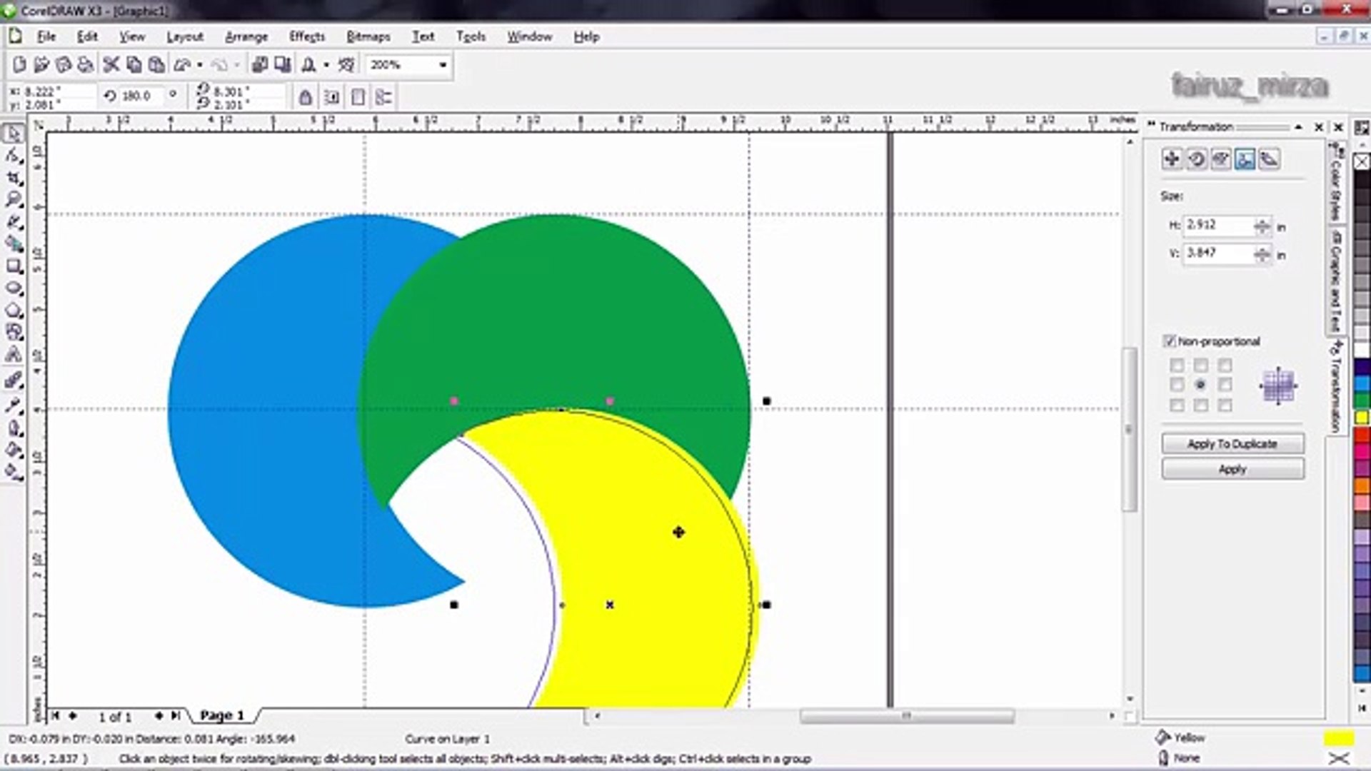Screen dimensions: 1371x771
Task: Pick the green swatch in color palette
Action: pyautogui.click(x=1362, y=400)
